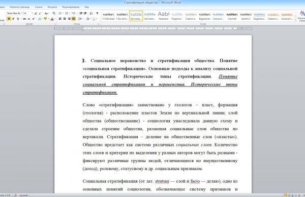Image resolution: width=305 pixels, height=197 pixels.
Task: Click the misspelled word stratum
Action: coord(162,181)
